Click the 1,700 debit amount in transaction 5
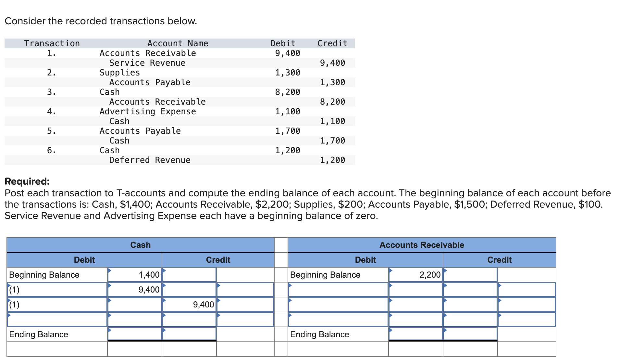Image resolution: width=631 pixels, height=357 pixels. tap(288, 131)
